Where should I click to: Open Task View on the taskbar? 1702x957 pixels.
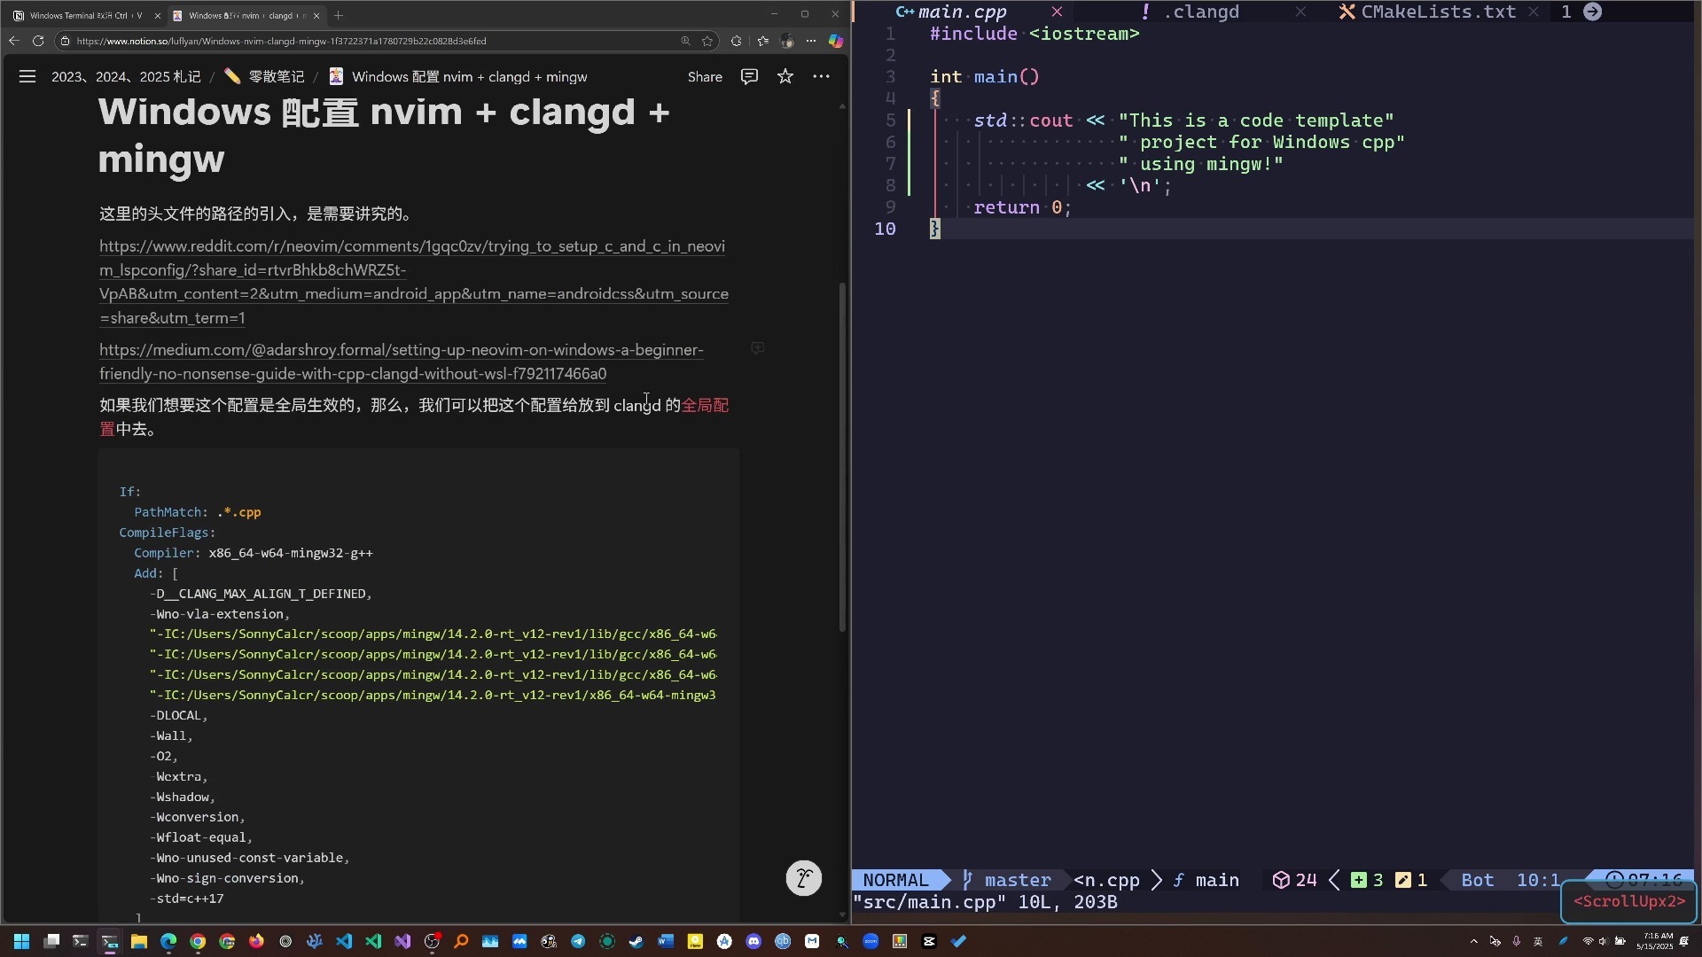click(x=51, y=941)
